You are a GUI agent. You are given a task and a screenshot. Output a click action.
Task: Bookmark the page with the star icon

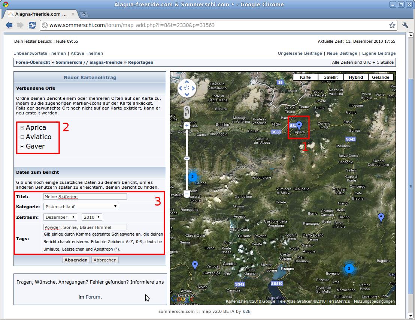pos(392,26)
